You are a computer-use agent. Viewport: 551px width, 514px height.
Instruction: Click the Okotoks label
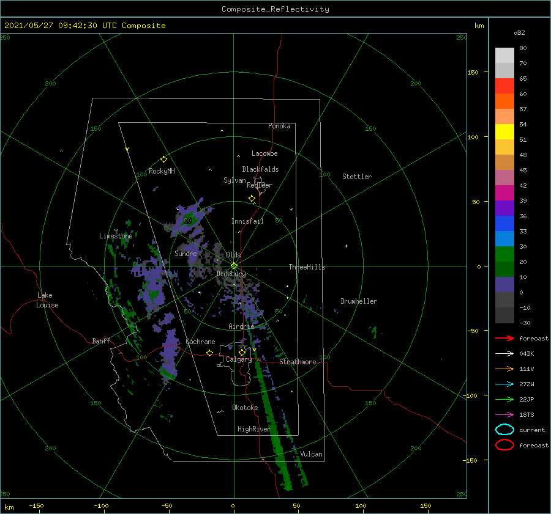245,408
